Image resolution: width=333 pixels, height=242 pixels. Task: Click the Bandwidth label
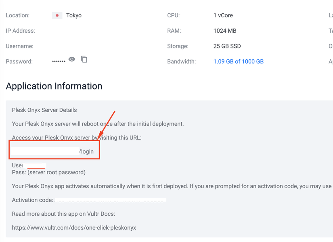click(181, 62)
